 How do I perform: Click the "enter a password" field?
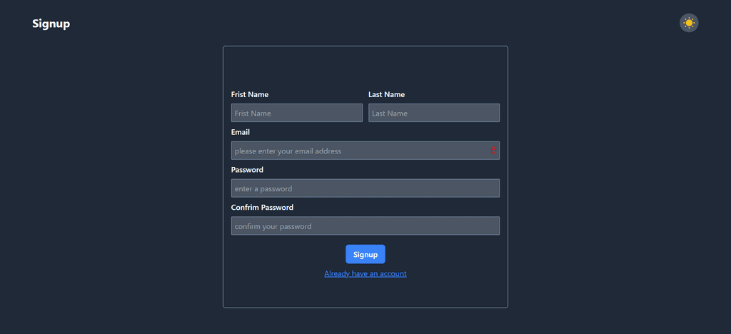point(365,188)
